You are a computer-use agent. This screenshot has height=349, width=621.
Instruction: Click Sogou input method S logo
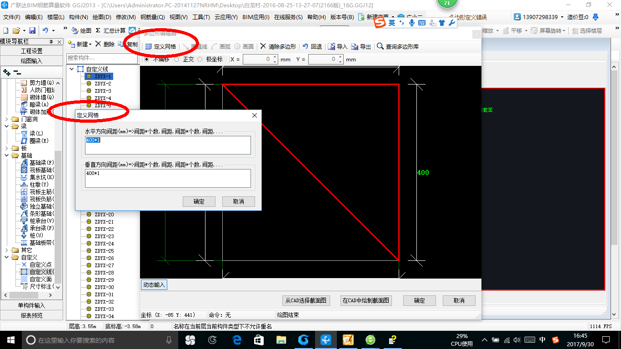click(380, 22)
